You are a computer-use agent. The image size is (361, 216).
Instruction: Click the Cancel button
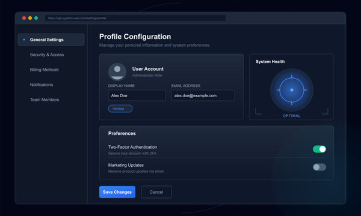[x=156, y=192]
